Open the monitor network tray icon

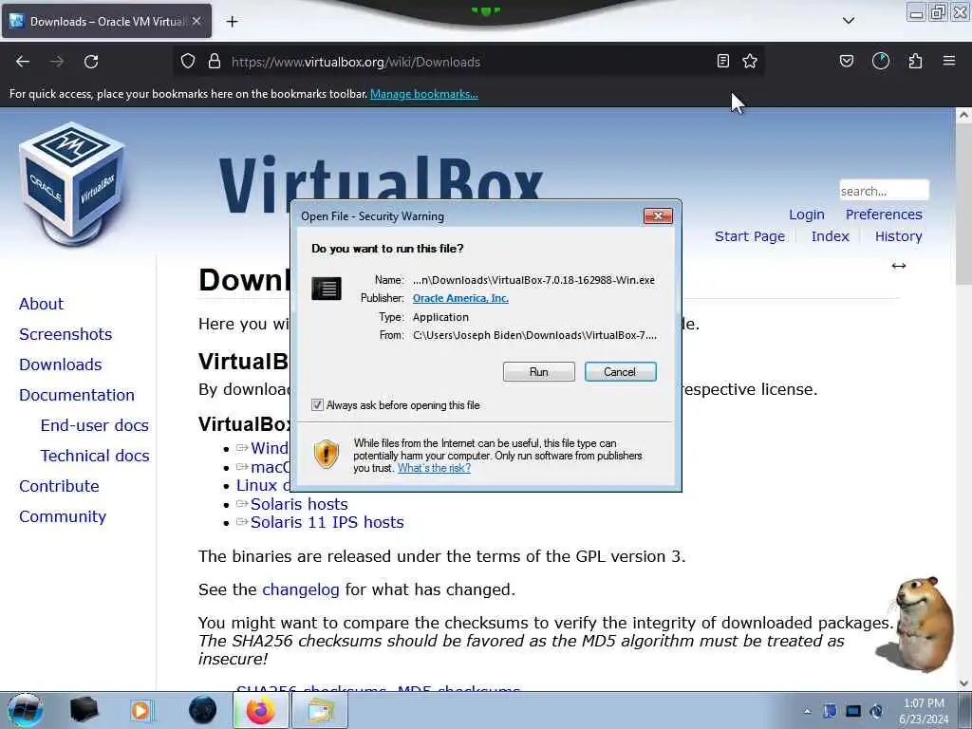pos(853,711)
